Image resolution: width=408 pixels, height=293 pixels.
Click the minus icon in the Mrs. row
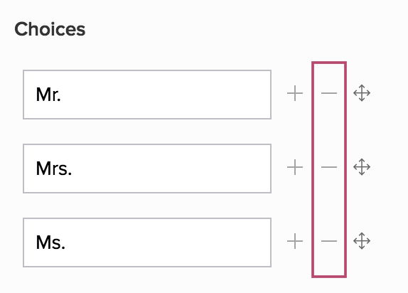point(329,167)
